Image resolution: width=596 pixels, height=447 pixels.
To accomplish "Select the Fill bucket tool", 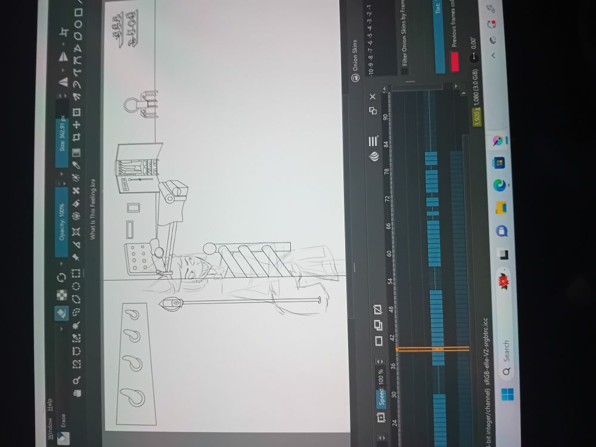I will (77, 204).
